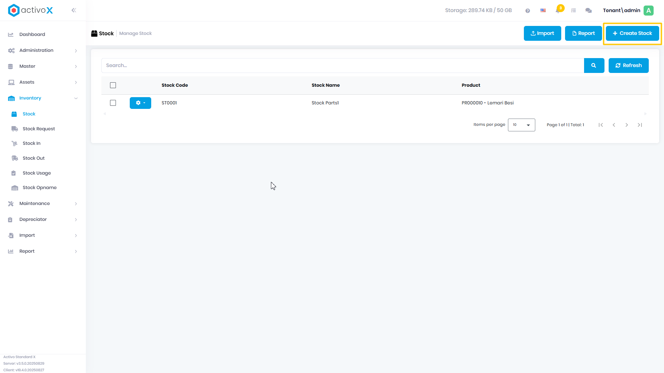Click the Dashboard chart icon
This screenshot has height=373, width=664.
point(11,35)
